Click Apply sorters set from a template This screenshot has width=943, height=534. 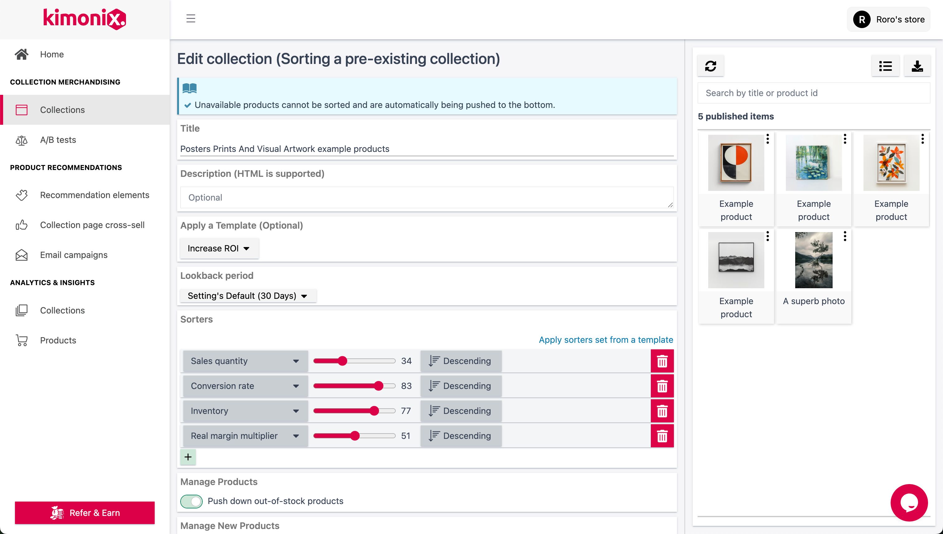click(606, 340)
